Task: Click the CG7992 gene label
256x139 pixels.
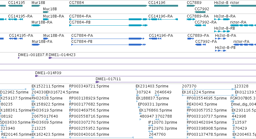Action: click(202, 9)
